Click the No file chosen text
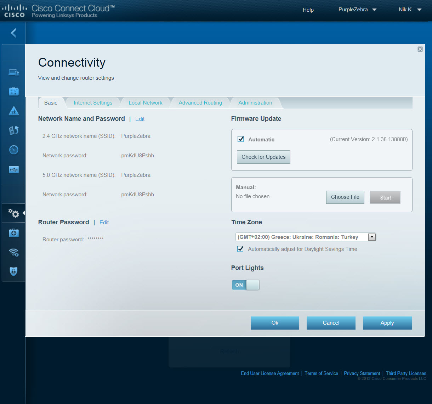Viewport: 432px width, 404px height. coord(252,196)
